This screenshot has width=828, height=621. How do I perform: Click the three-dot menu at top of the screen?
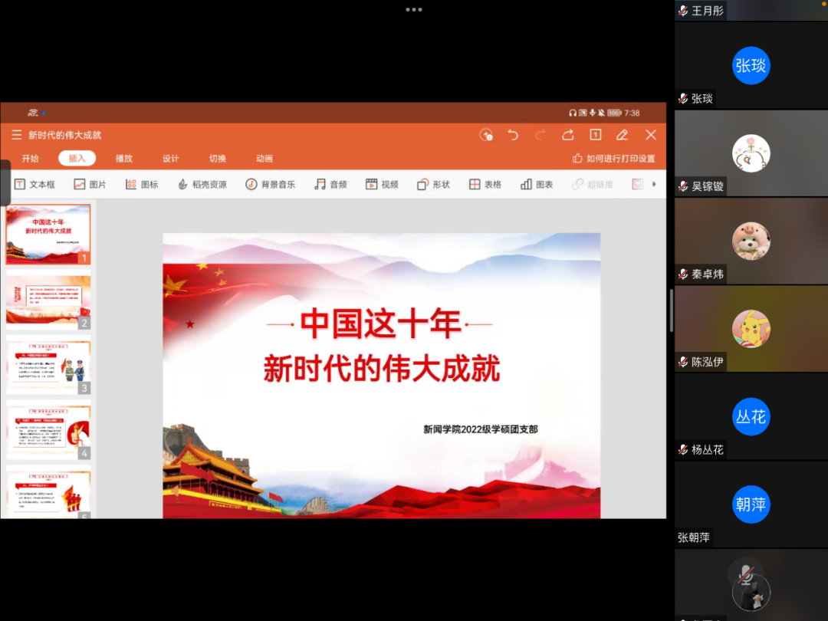click(414, 9)
